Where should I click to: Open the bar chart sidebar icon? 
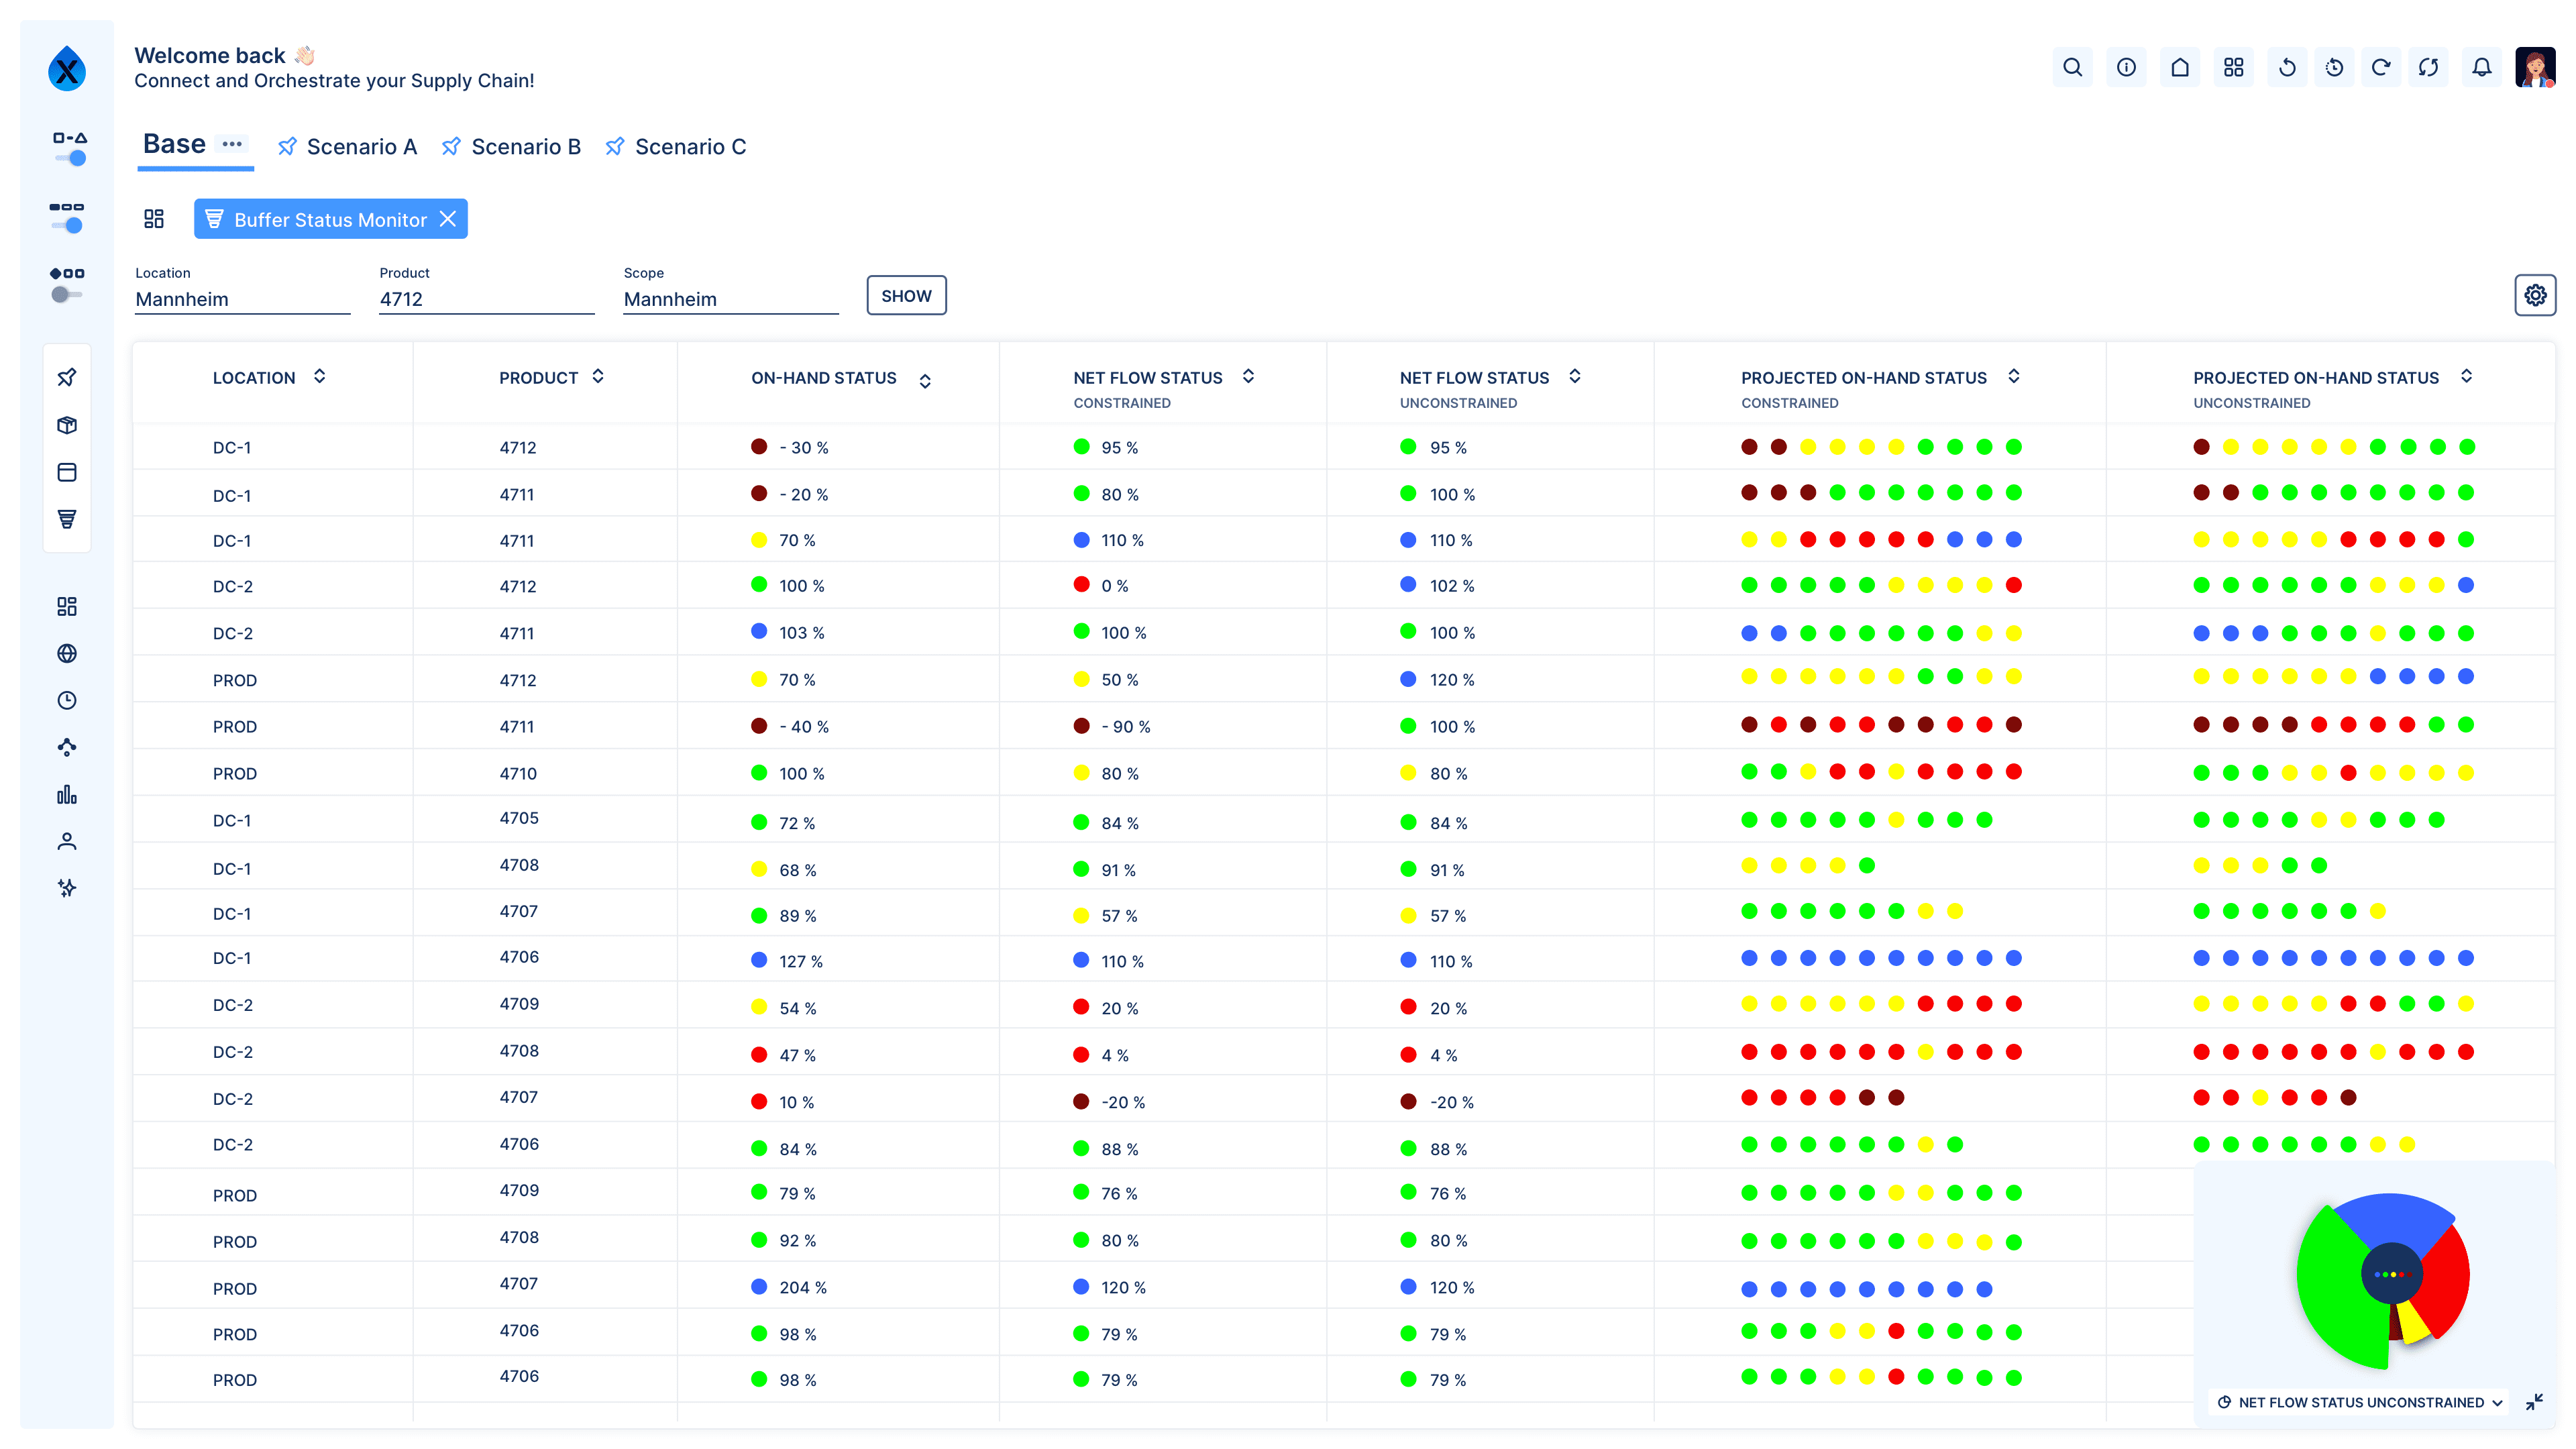pos(67,795)
